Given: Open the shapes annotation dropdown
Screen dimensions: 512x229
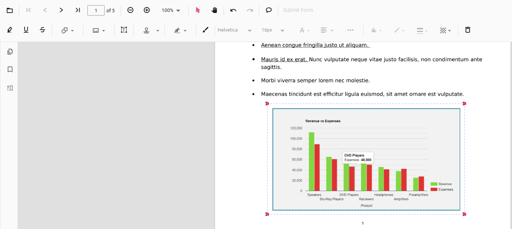Looking at the screenshot, I should [67, 30].
